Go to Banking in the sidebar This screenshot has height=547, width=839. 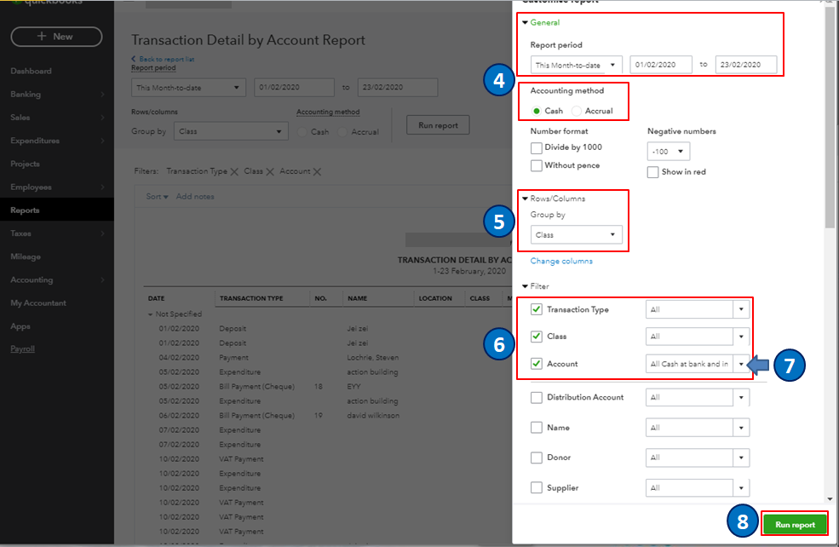point(26,95)
